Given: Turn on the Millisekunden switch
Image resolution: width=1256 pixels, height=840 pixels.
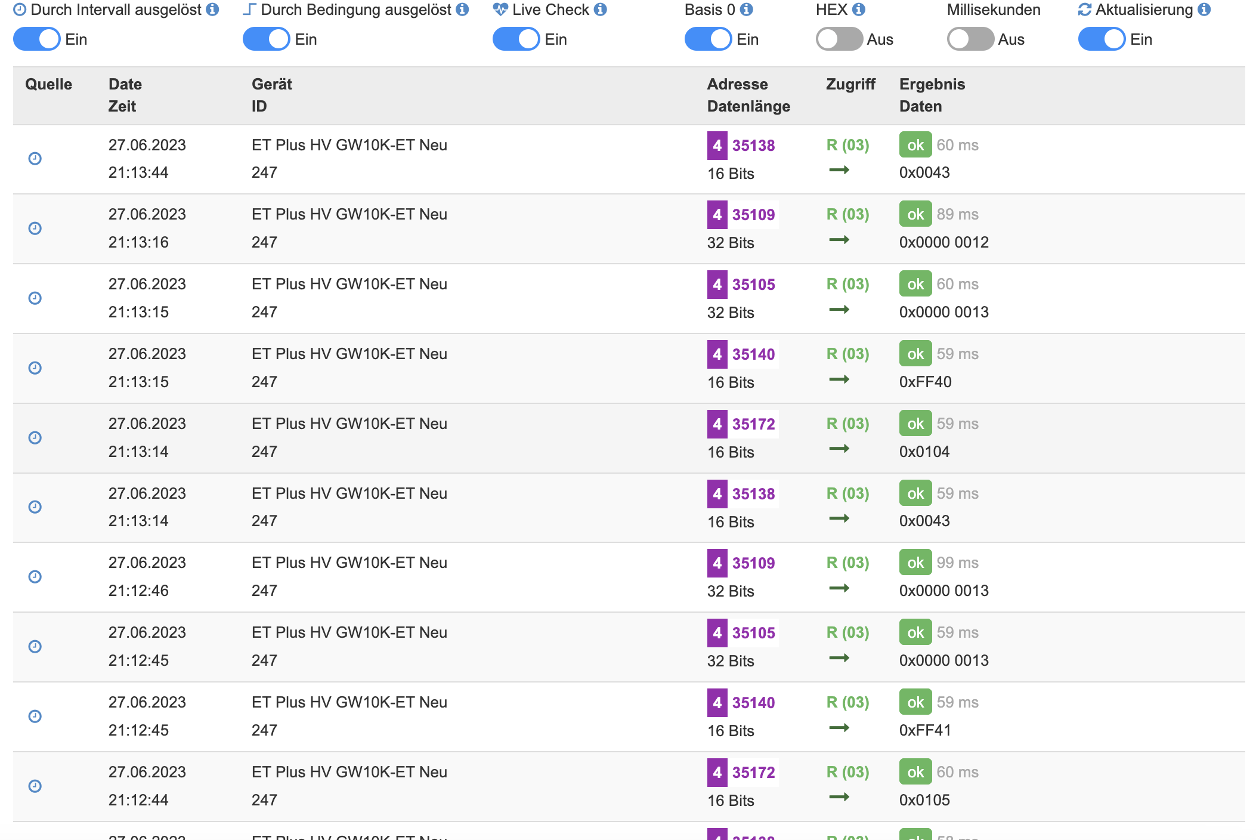Looking at the screenshot, I should [970, 39].
